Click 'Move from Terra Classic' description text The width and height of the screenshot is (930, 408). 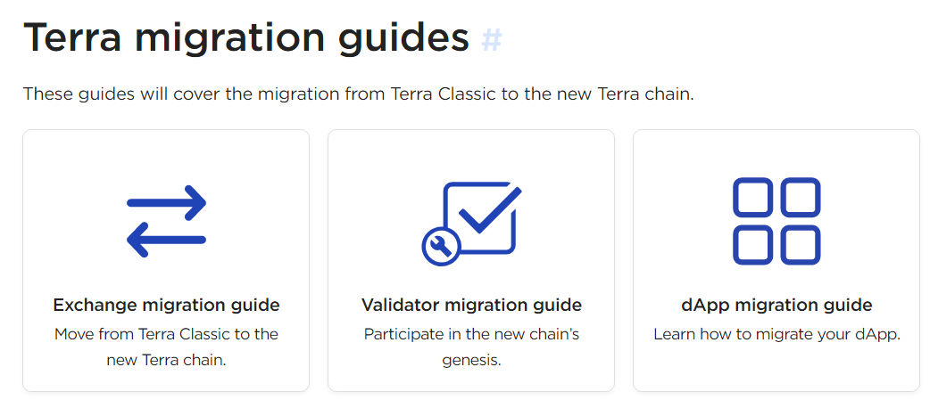[x=166, y=347]
